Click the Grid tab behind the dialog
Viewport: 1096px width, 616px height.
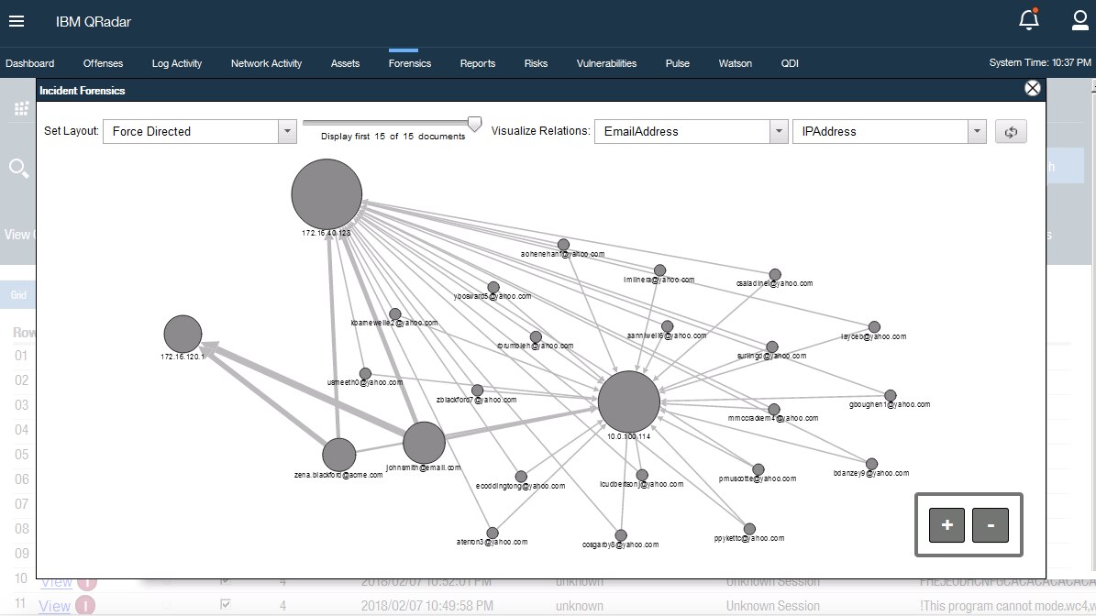pyautogui.click(x=18, y=295)
